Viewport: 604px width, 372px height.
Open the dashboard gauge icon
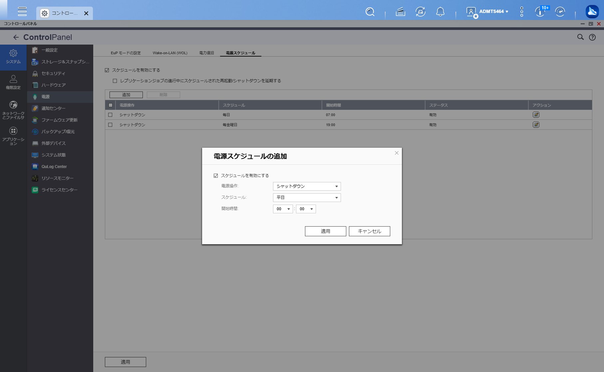point(560,12)
